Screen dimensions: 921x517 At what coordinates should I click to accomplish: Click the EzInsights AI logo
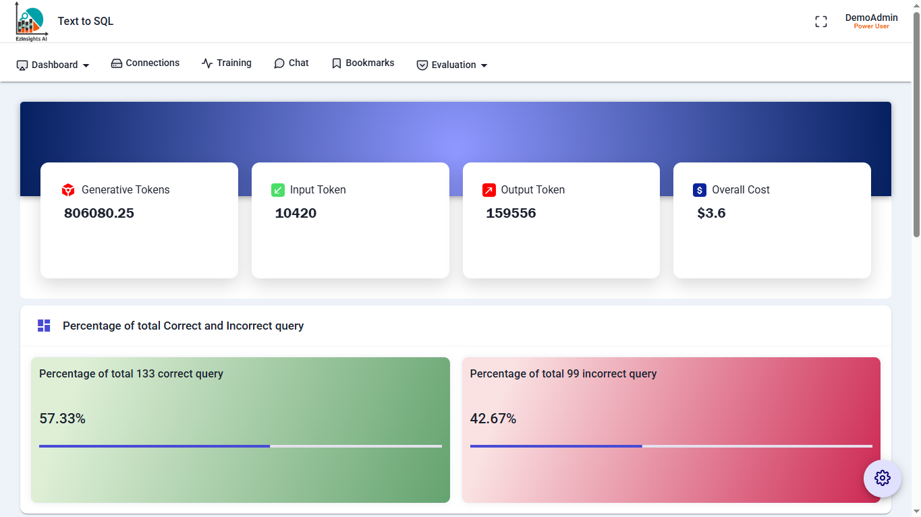click(x=32, y=22)
